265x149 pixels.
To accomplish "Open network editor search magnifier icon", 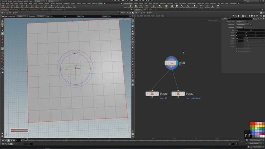I will click(x=261, y=16).
